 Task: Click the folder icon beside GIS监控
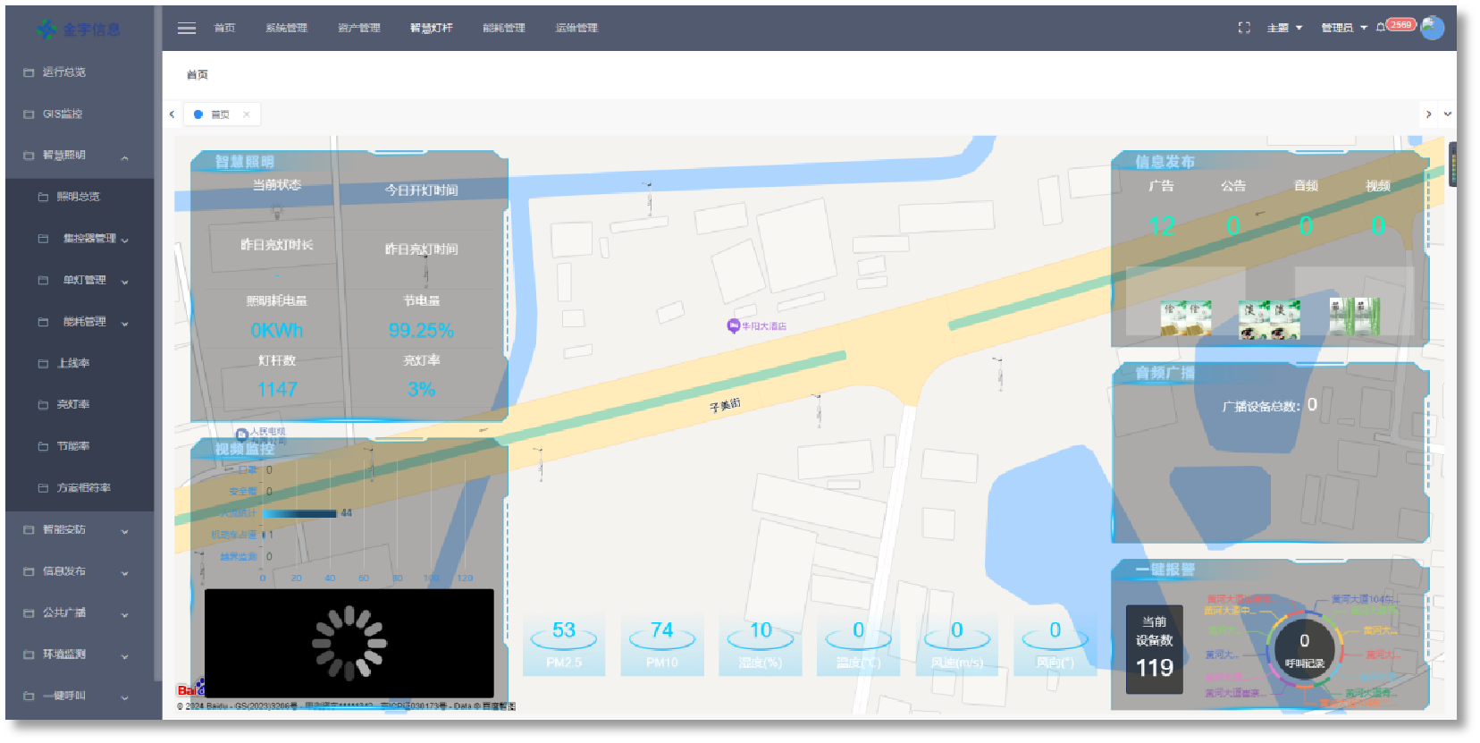click(x=29, y=114)
